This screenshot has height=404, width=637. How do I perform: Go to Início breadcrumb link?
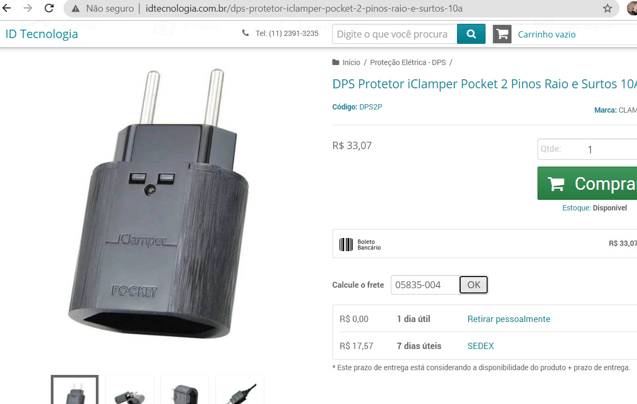click(351, 62)
